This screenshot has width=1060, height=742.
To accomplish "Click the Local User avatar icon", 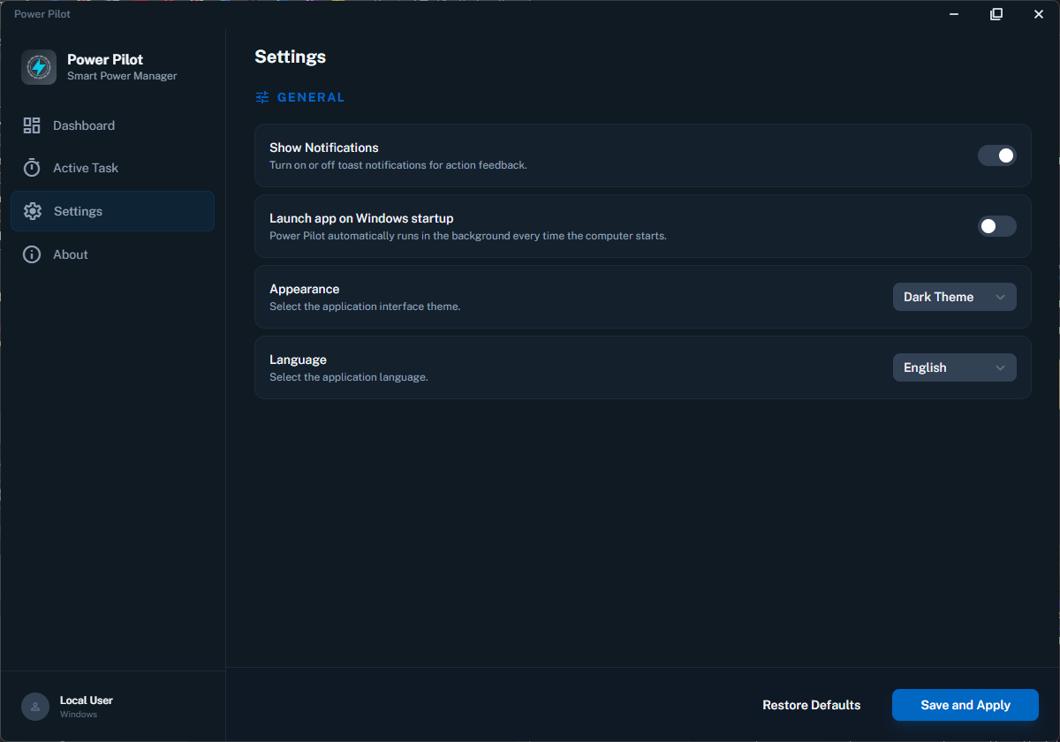I will tap(35, 707).
